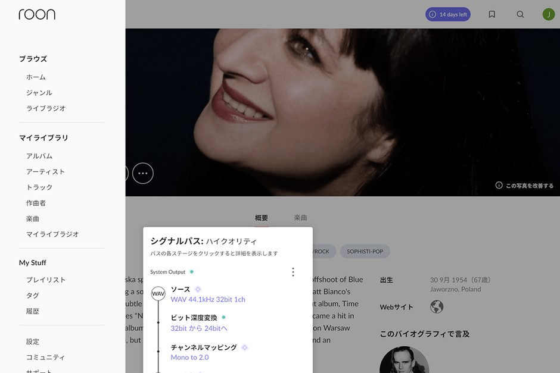Switch to the 楽曲 tab
Viewport: 560px width, 373px height.
point(300,218)
